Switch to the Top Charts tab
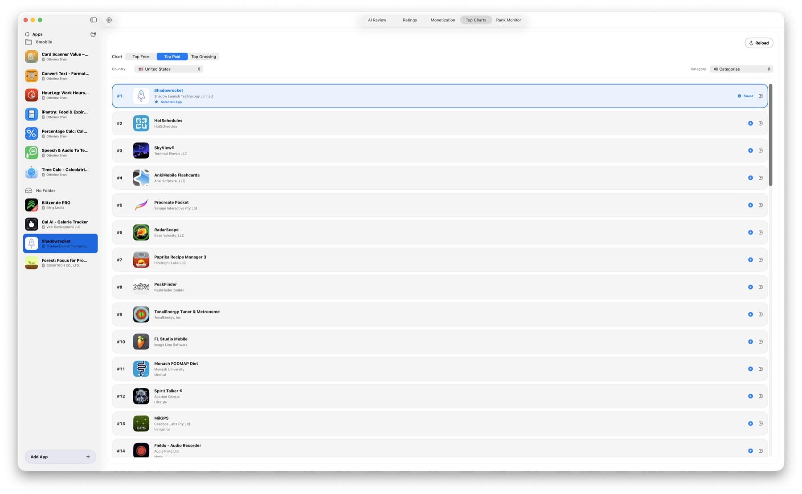The image size is (802, 494). (476, 20)
